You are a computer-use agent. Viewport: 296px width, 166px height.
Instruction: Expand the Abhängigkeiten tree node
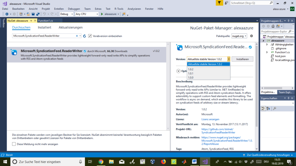click(x=267, y=45)
